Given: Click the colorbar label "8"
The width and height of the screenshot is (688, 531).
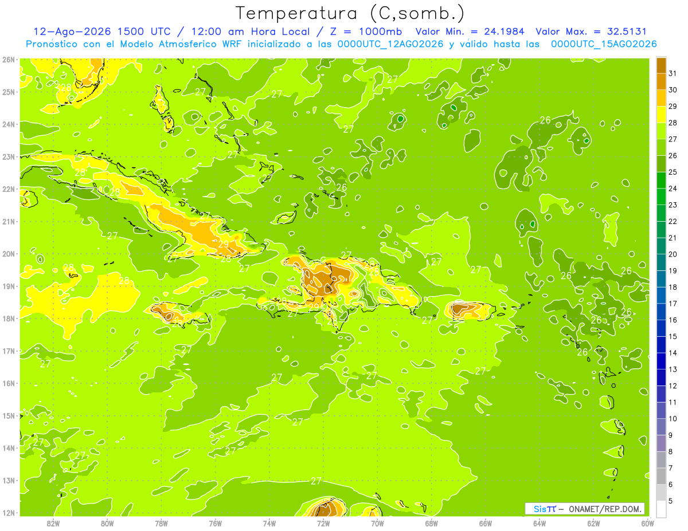Looking at the screenshot, I should 671,451.
